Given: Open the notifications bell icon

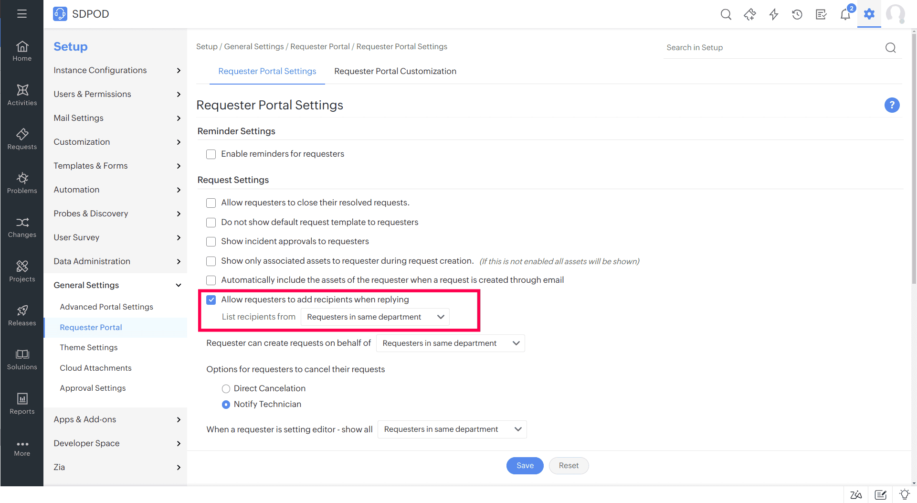Looking at the screenshot, I should (845, 14).
